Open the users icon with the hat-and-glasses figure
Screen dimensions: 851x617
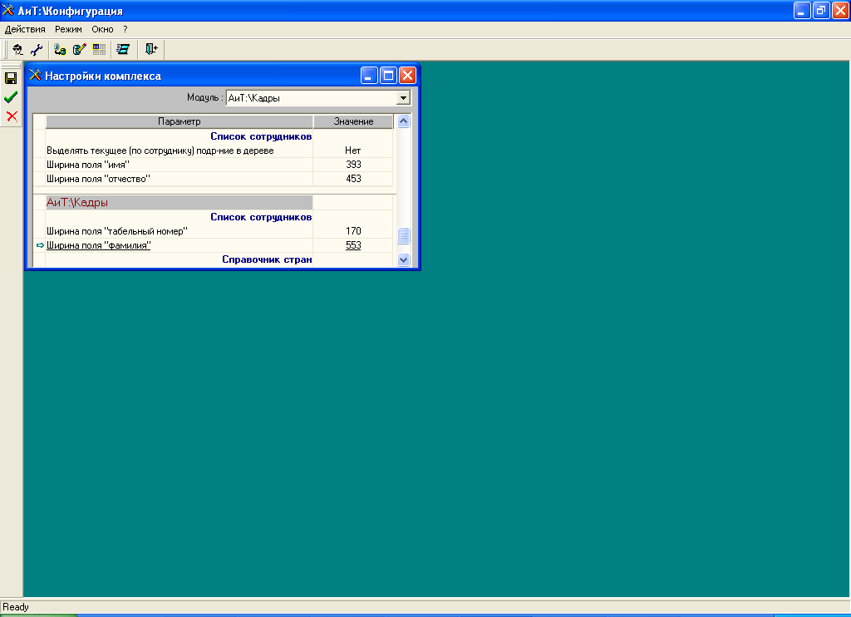tap(18, 50)
